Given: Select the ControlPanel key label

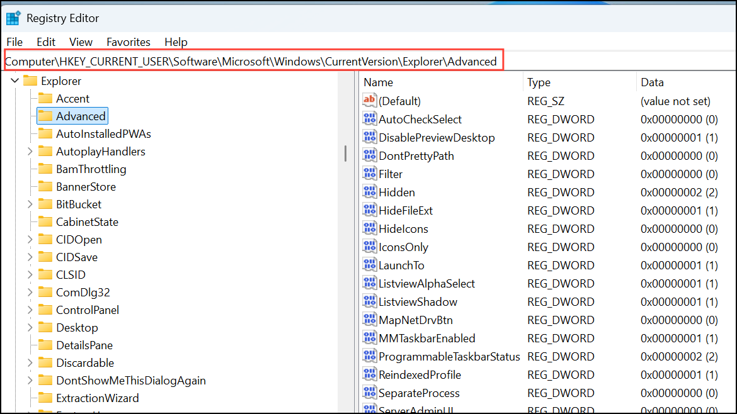Looking at the screenshot, I should (88, 310).
